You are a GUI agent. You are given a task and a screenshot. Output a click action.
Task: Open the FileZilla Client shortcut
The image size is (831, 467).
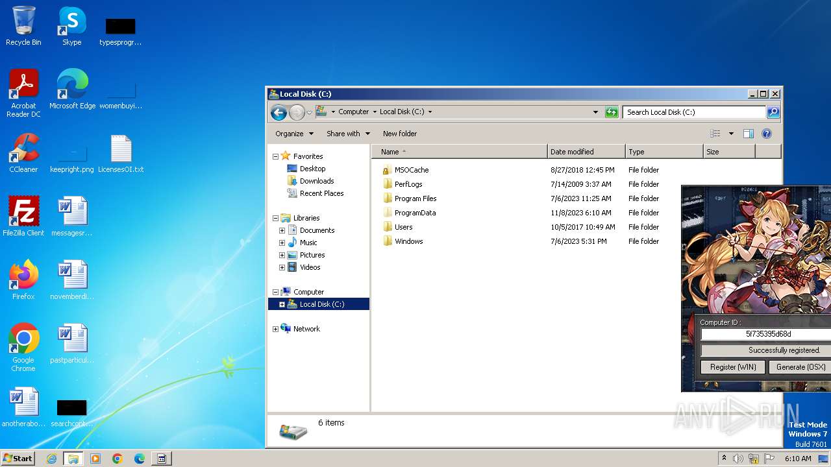pyautogui.click(x=23, y=217)
